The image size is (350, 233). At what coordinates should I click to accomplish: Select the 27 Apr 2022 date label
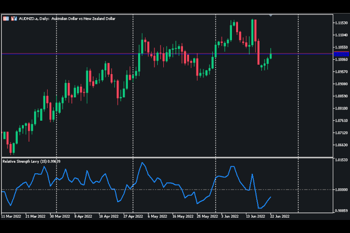pos(133,216)
